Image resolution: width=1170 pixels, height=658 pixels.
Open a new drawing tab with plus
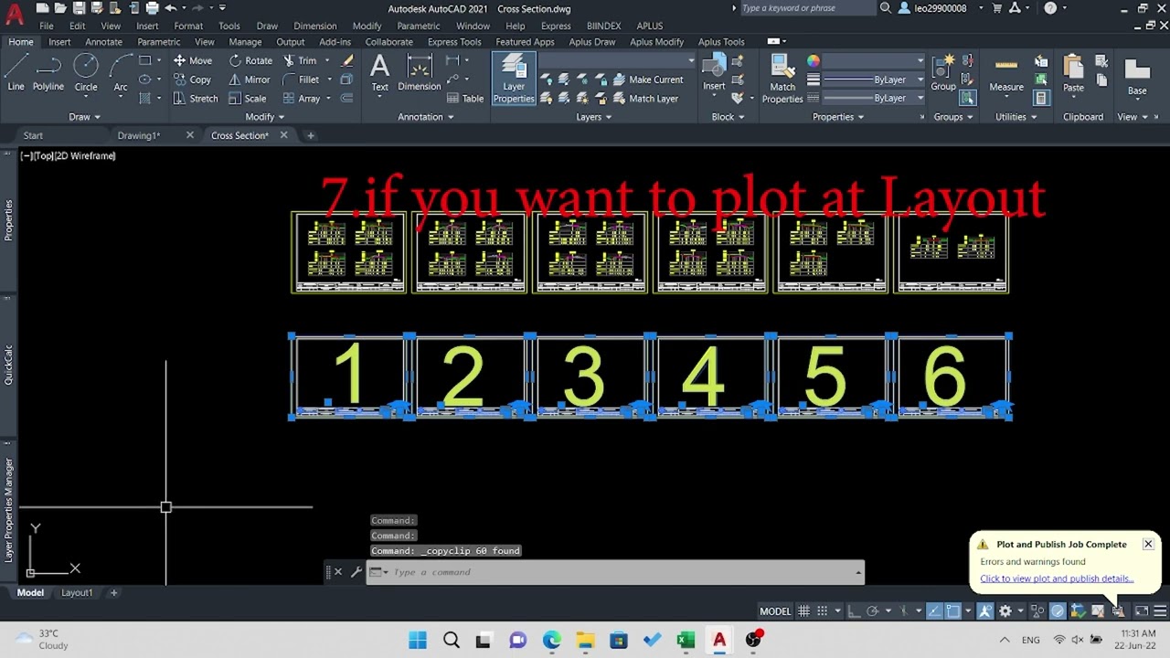(310, 135)
